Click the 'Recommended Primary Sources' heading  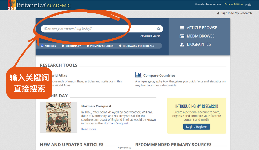click(174, 145)
